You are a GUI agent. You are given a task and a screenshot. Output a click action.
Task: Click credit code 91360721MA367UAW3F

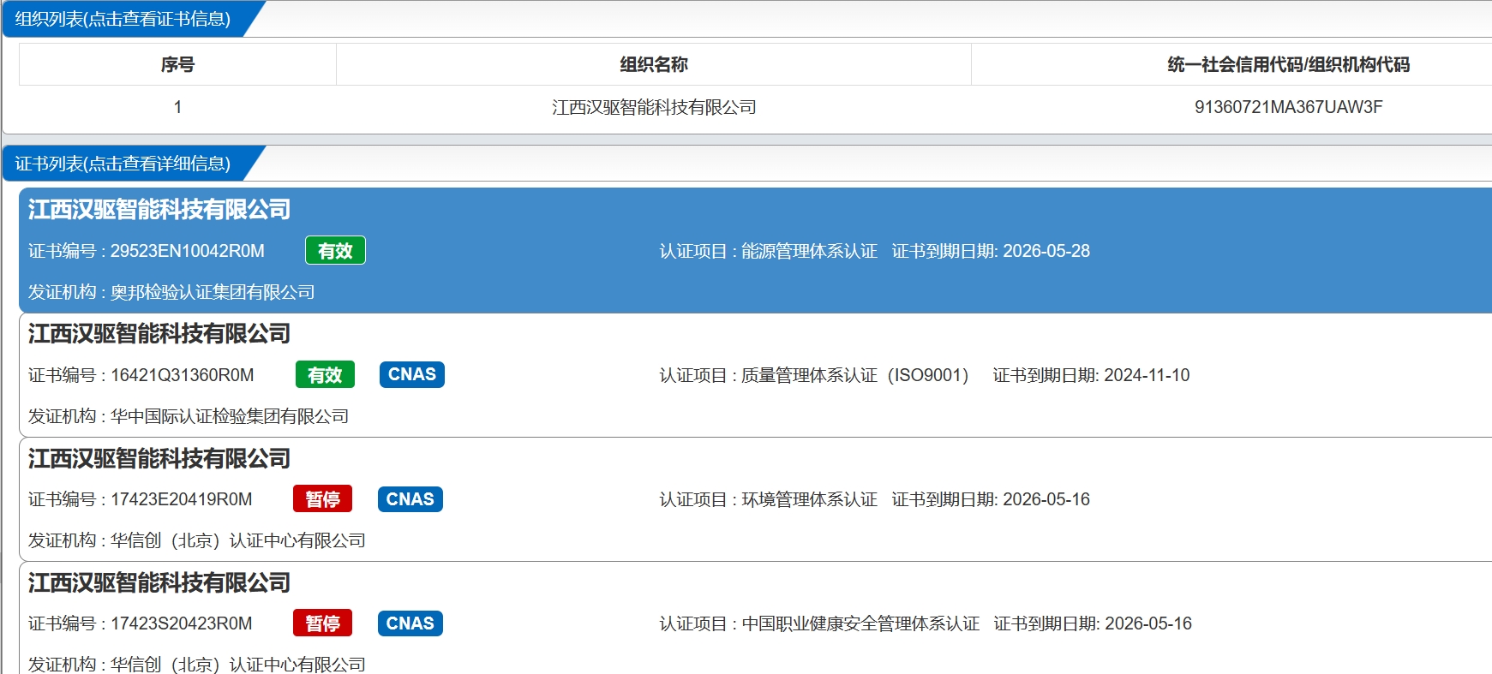click(1288, 107)
